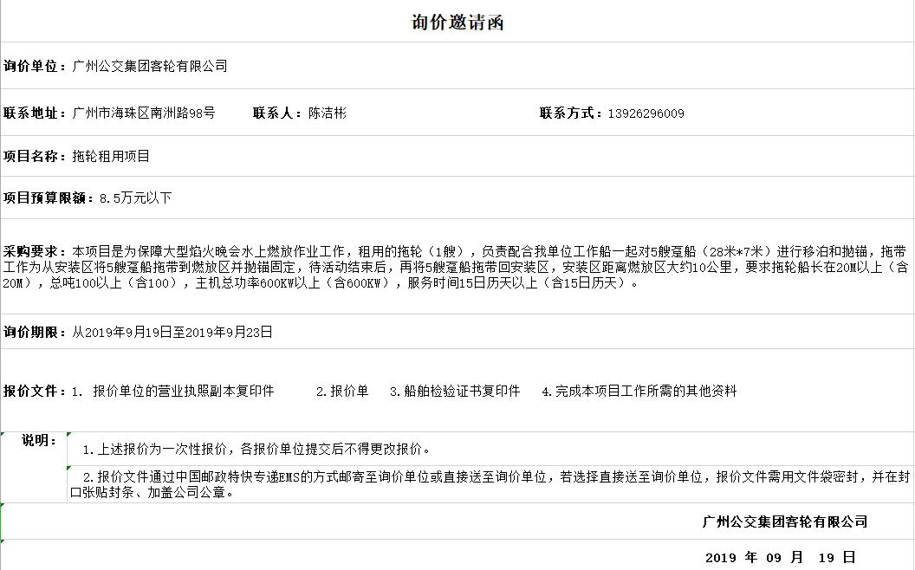Click item 4.完成本项目工作所需的其他资料
Viewport: 915px width, 570px height.
point(639,391)
